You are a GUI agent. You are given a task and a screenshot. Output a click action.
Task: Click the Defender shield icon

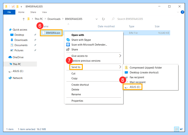[68, 45]
